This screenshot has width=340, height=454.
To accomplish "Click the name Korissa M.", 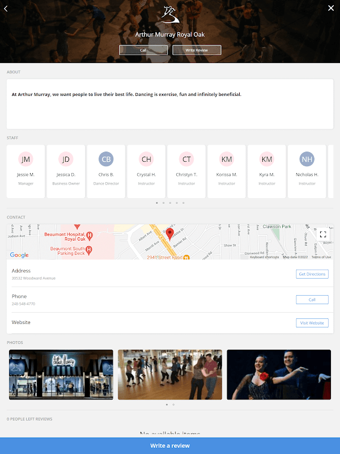I will 227,175.
